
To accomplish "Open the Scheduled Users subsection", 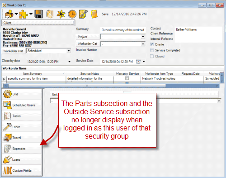I will coord(22,105).
